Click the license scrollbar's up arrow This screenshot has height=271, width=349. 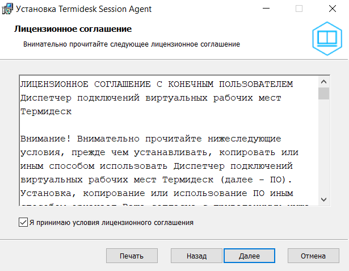[324, 81]
